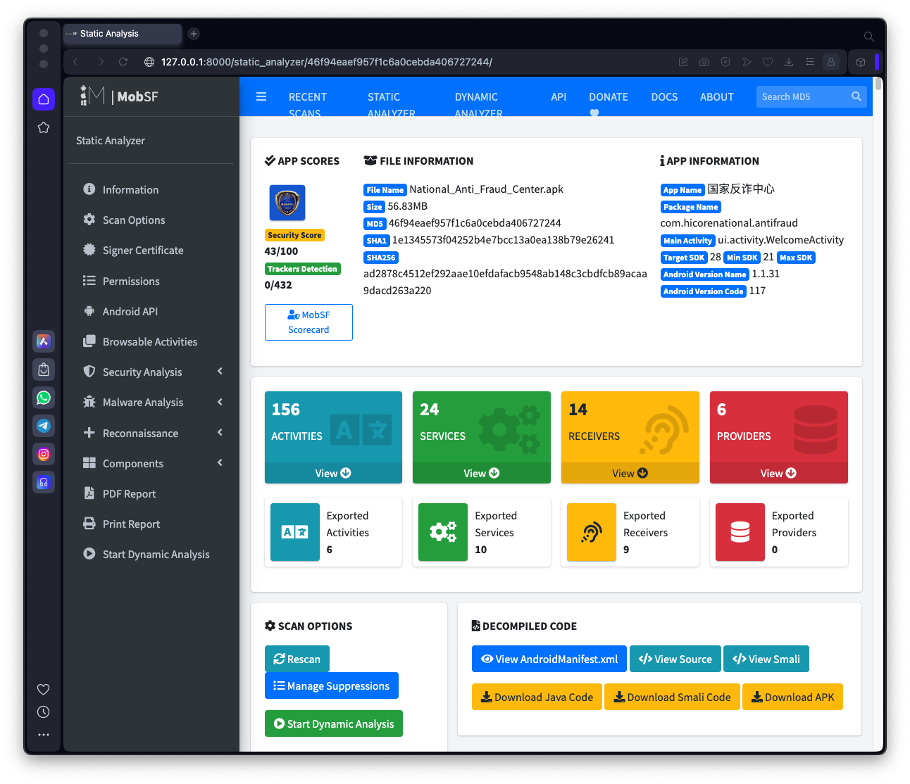Open Android API in the sidebar
The image size is (910, 784).
click(x=130, y=311)
